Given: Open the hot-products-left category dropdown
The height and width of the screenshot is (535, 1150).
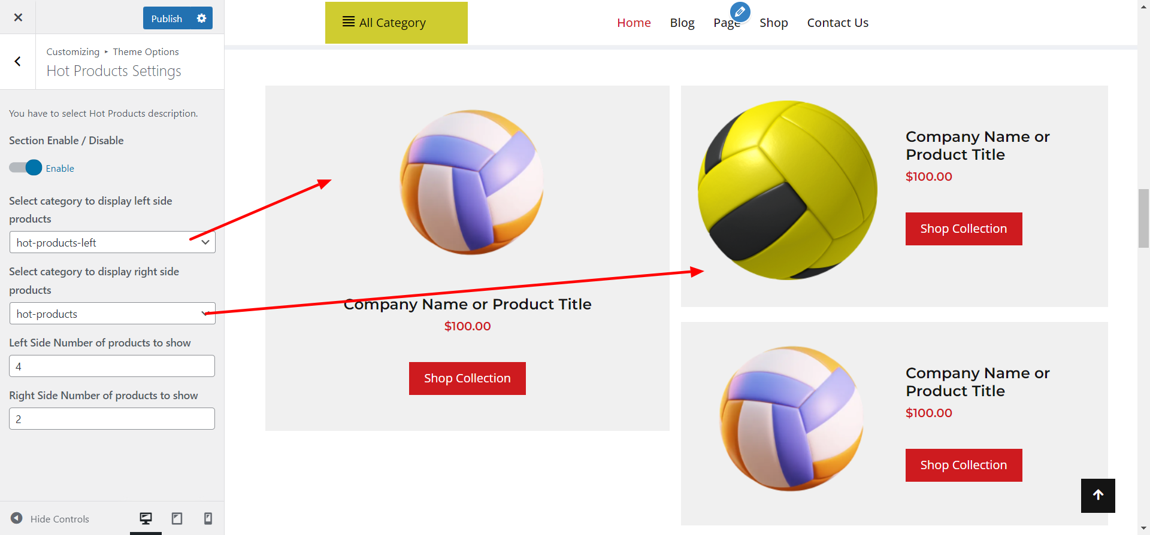Looking at the screenshot, I should click(112, 242).
